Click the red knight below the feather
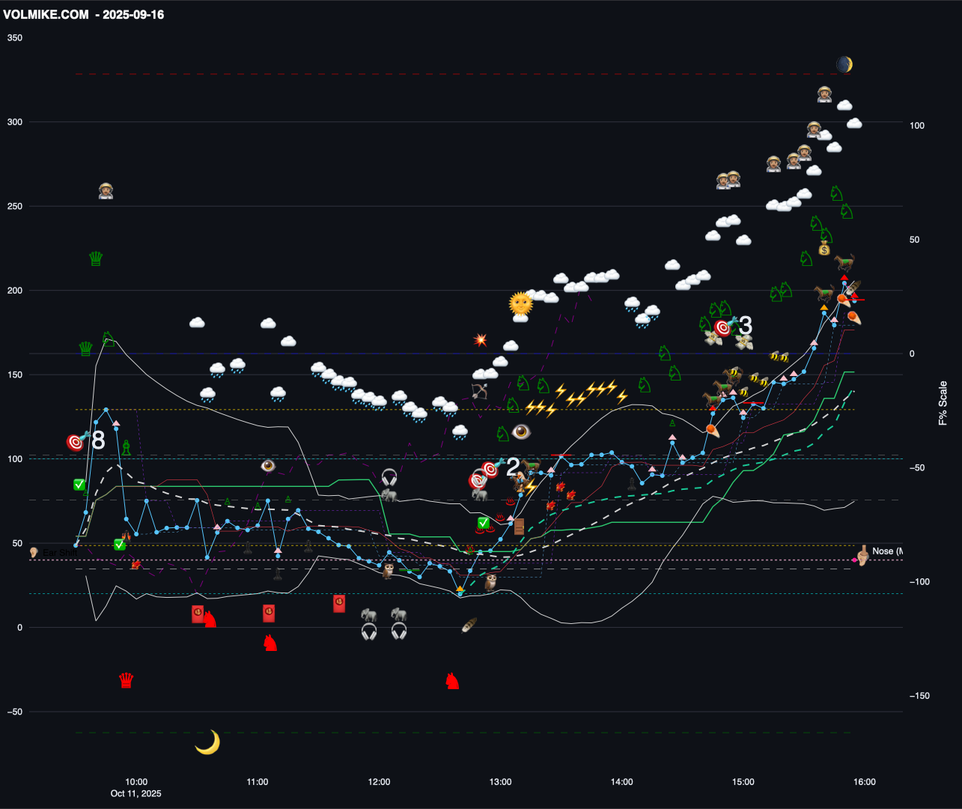 (x=452, y=680)
